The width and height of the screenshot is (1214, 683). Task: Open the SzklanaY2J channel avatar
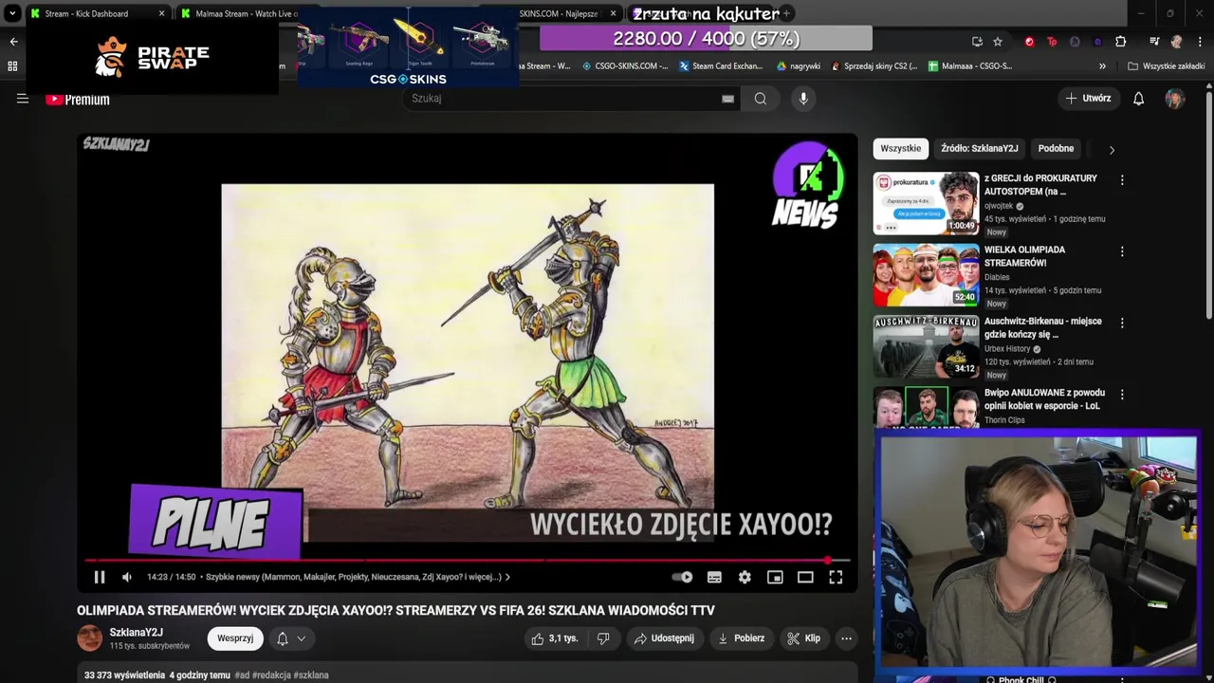[x=89, y=638]
